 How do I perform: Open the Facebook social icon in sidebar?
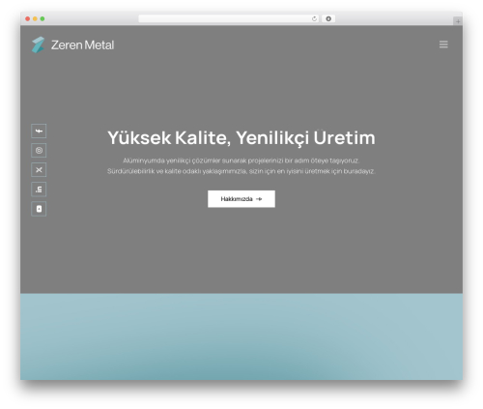tap(39, 131)
